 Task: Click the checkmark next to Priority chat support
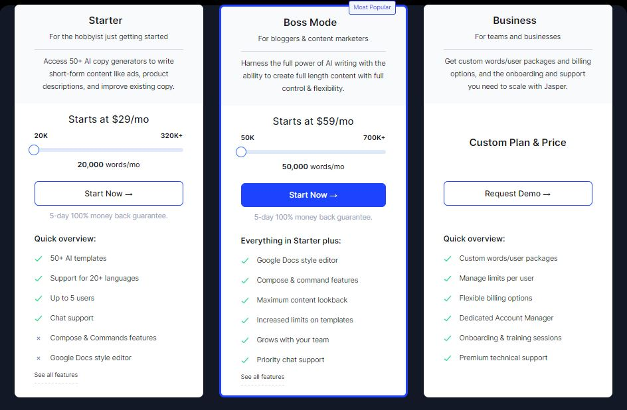point(245,360)
